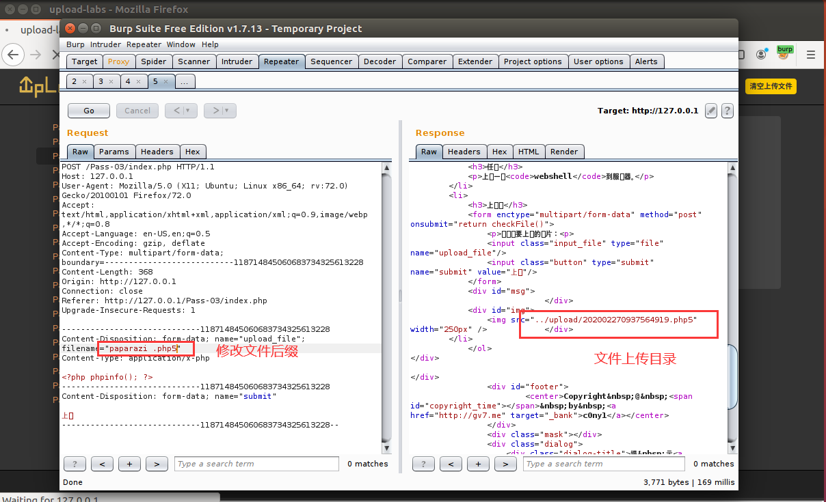Jump to previous match in request search
The image size is (826, 502).
102,464
